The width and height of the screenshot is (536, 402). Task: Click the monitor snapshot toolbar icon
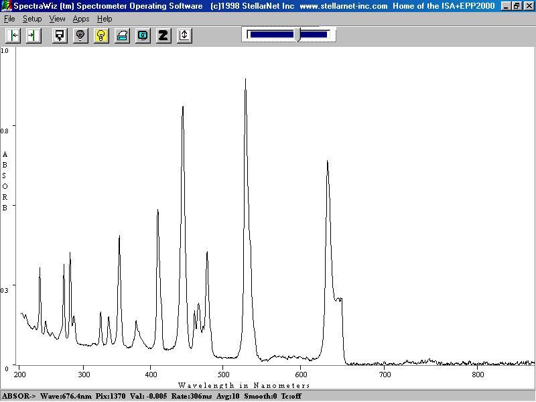click(x=143, y=36)
